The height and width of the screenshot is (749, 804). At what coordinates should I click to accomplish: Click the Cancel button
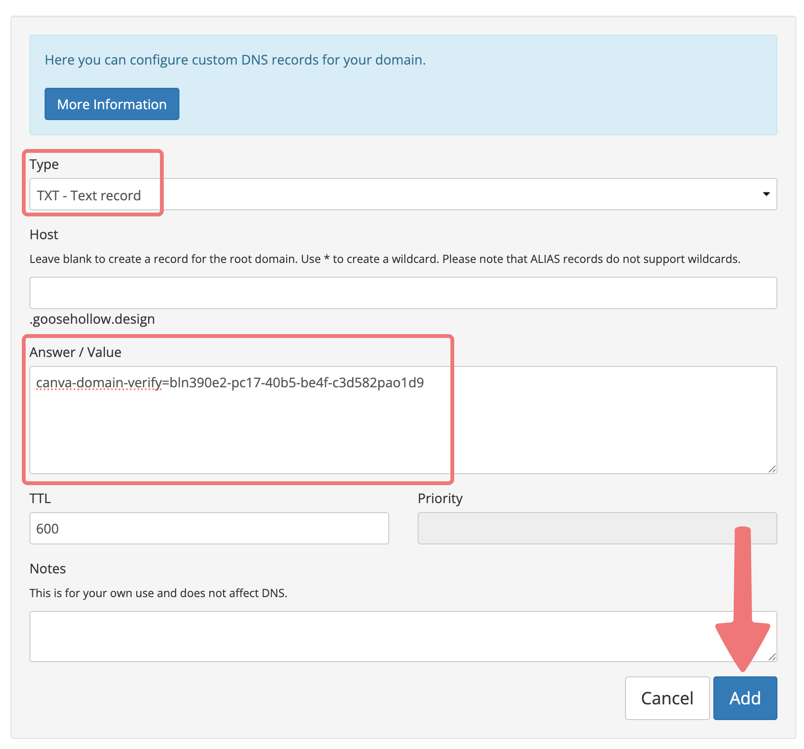667,698
